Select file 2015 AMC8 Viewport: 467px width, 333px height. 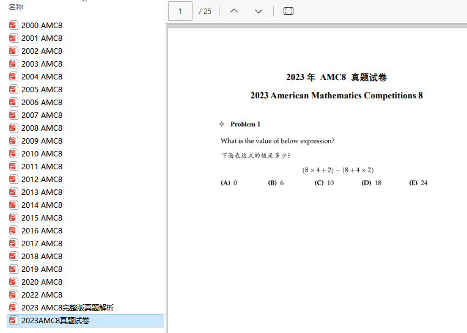point(42,218)
